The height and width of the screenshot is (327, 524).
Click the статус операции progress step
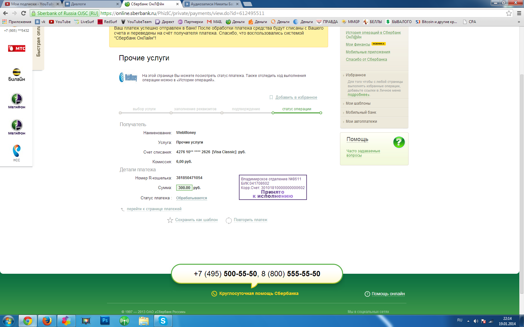point(297,109)
